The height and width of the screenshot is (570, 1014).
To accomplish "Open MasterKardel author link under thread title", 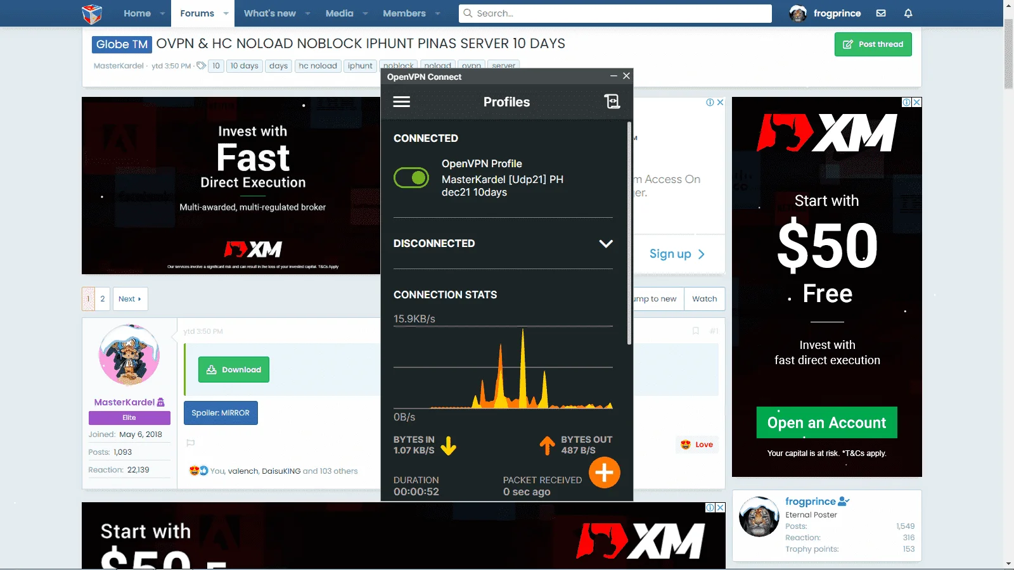I will point(119,66).
